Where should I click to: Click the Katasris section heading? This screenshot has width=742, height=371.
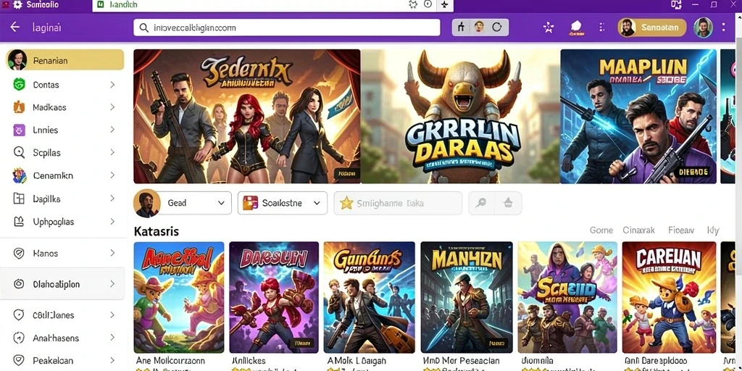[157, 231]
